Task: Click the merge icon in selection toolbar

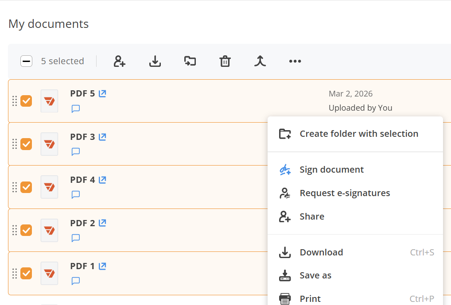Action: 260,61
